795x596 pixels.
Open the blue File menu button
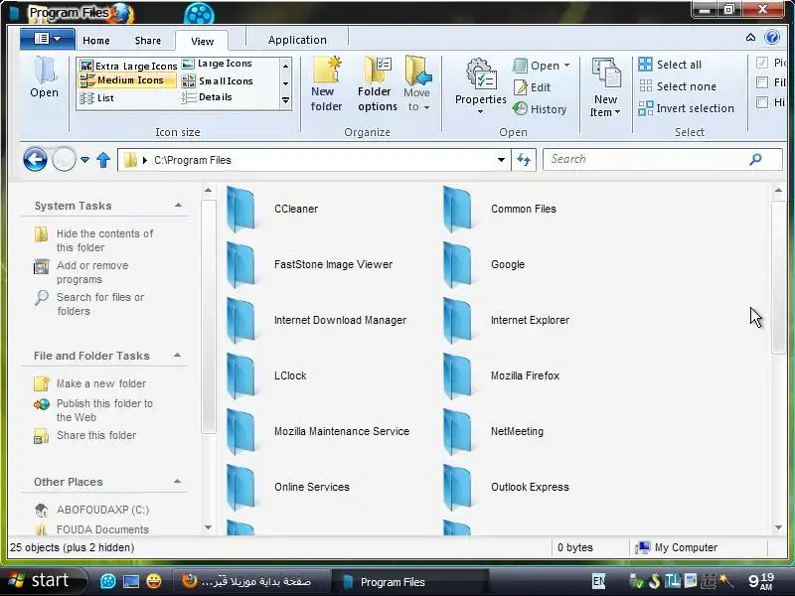point(48,39)
